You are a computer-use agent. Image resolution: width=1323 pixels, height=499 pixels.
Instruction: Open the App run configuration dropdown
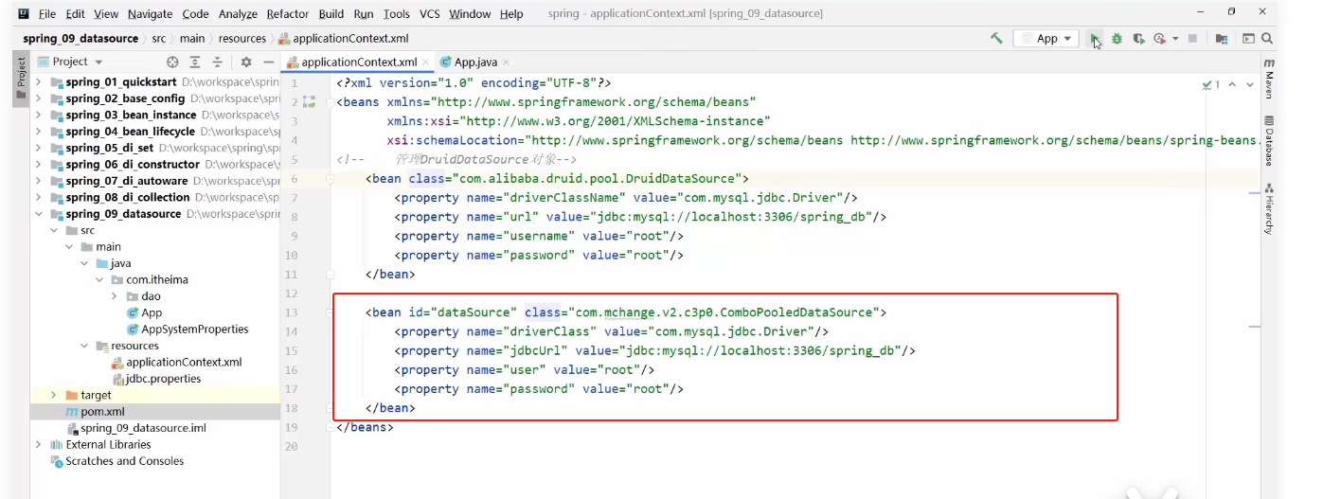click(1046, 39)
